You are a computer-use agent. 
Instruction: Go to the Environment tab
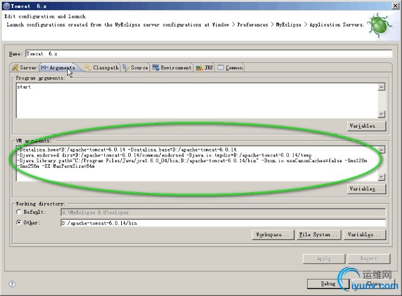(x=171, y=68)
